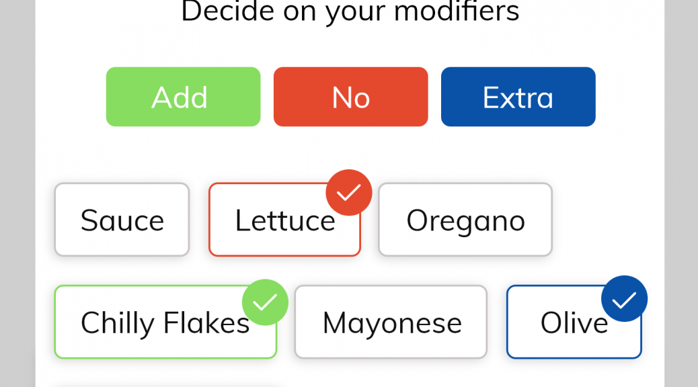Screen dimensions: 698x387
Task: Click the word Sauce in its chip
Action: (x=122, y=220)
